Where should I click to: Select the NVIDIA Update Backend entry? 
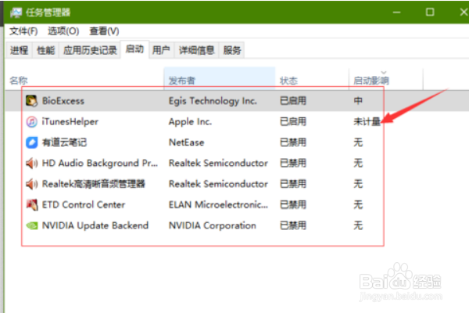click(95, 225)
